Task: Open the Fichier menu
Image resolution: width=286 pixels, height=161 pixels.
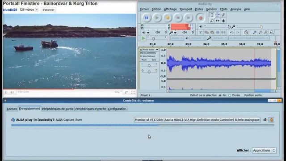Action: coord(144,9)
